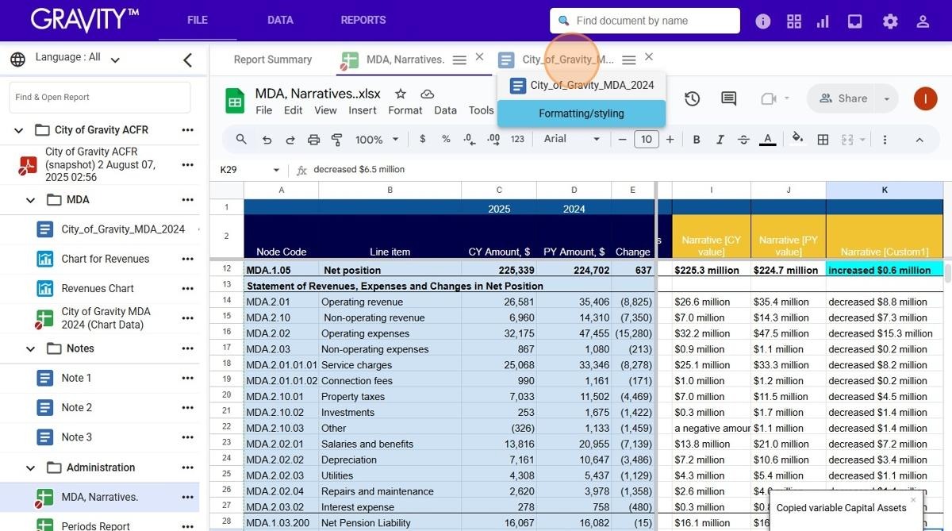Click the font size field showing 10
Image resolution: width=952 pixels, height=531 pixels.
pyautogui.click(x=647, y=140)
